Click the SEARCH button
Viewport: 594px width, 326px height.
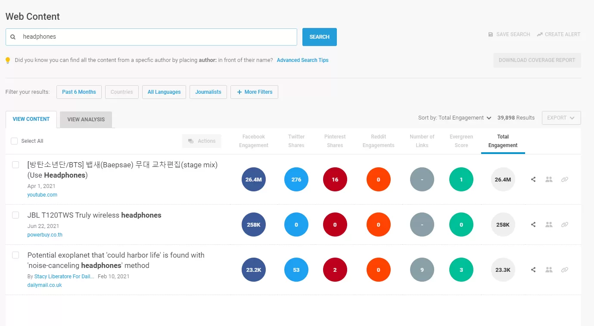(319, 37)
